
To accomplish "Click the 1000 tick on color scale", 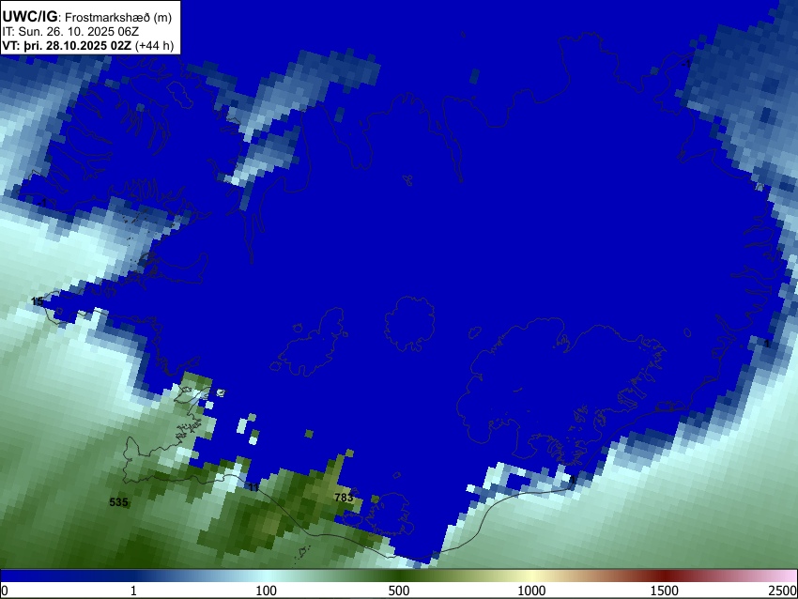I will (x=531, y=591).
